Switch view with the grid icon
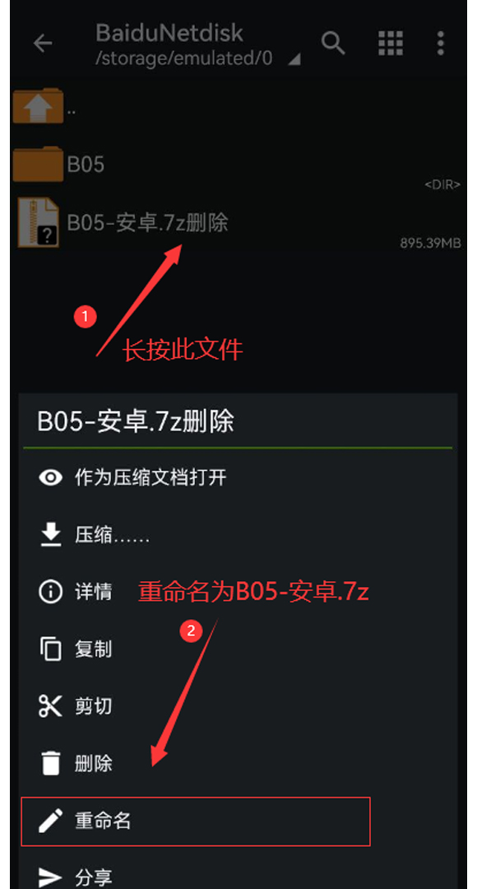 (391, 43)
